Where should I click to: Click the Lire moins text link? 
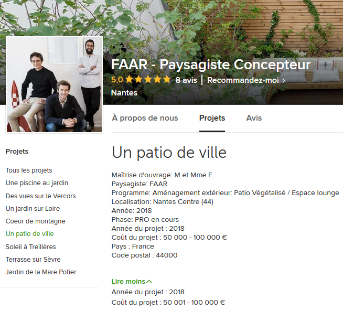click(128, 282)
